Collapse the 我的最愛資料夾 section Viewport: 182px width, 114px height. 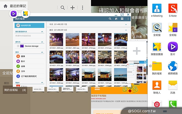42,32
